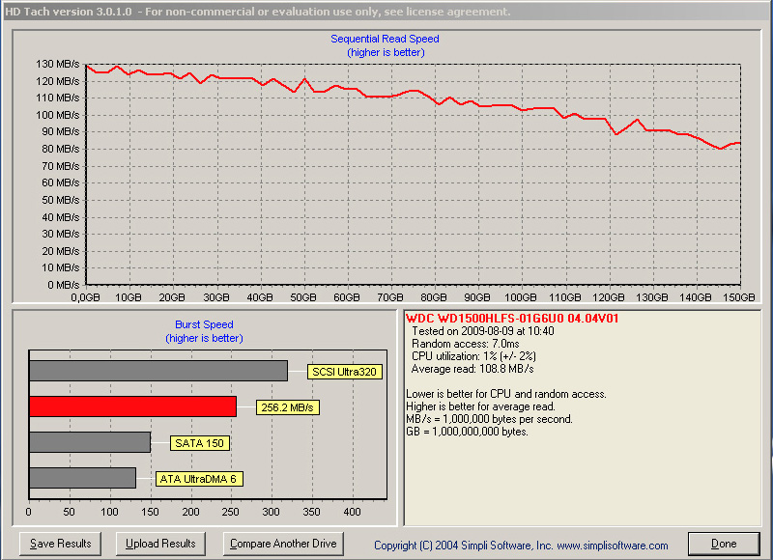This screenshot has height=560, width=773.
Task: Click the SCSI Ultra320 gray bar
Action: [158, 371]
